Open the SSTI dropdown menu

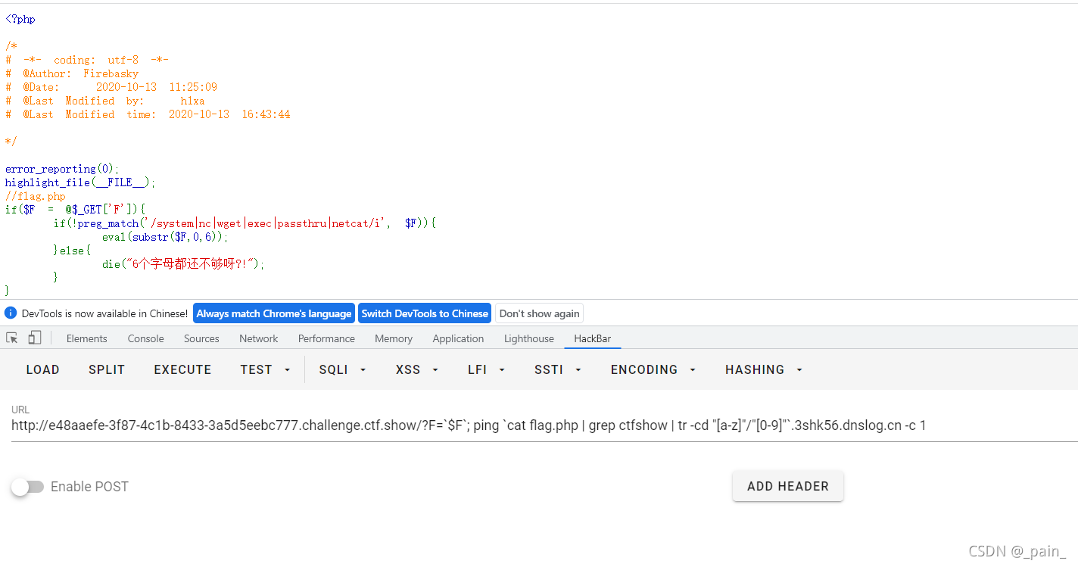tap(558, 369)
